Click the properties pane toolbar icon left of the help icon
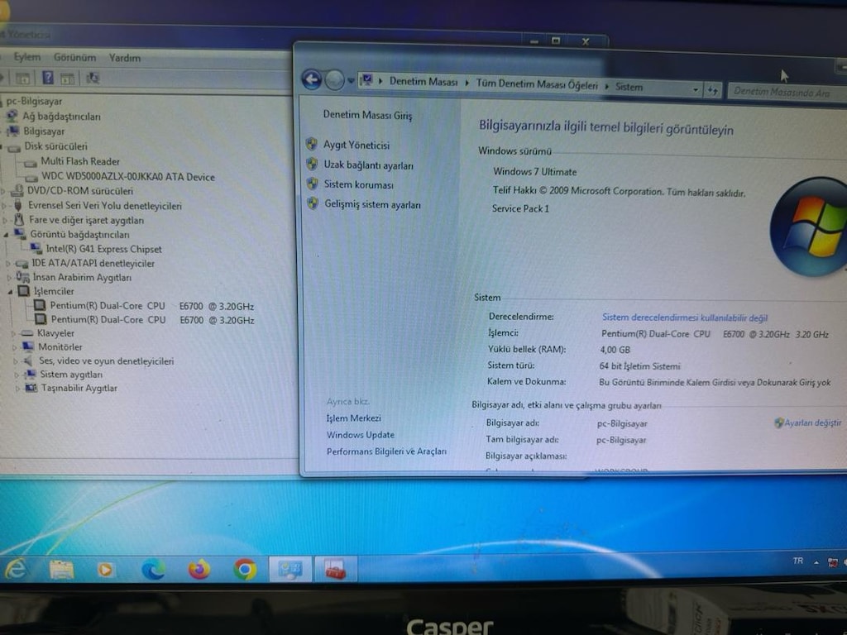This screenshot has height=635, width=847. click(x=22, y=79)
